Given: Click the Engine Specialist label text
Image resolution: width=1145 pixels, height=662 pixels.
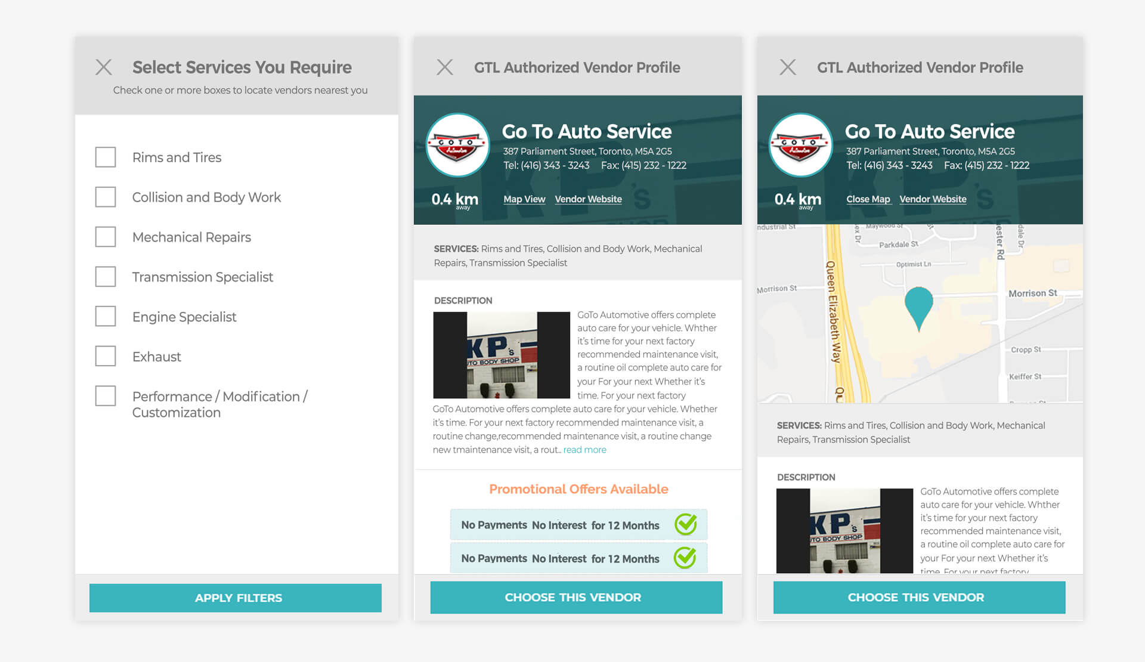Looking at the screenshot, I should (x=184, y=317).
